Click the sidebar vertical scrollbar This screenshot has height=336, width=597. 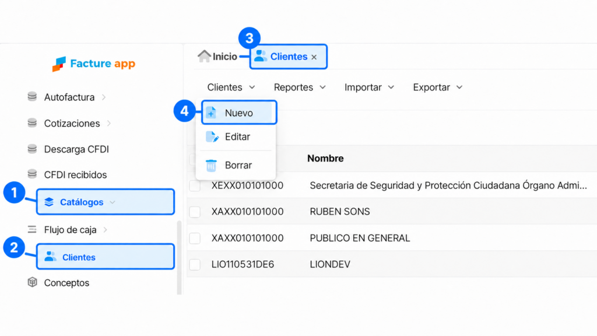(179, 257)
